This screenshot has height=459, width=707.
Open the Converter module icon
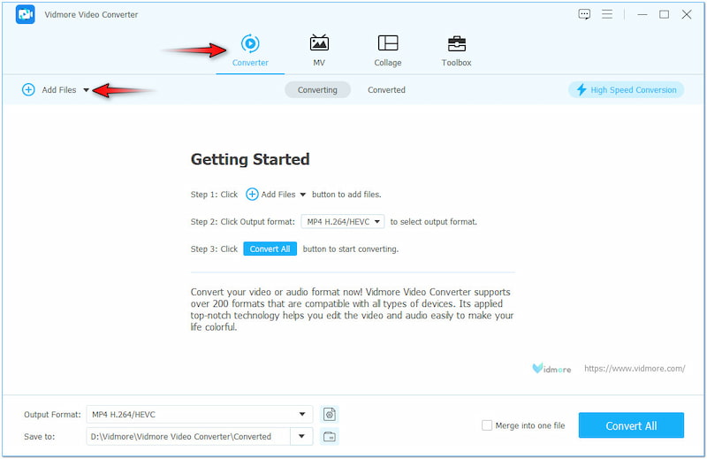[250, 43]
